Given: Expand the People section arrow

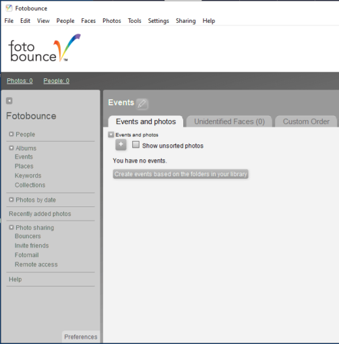Looking at the screenshot, I should (x=11, y=134).
